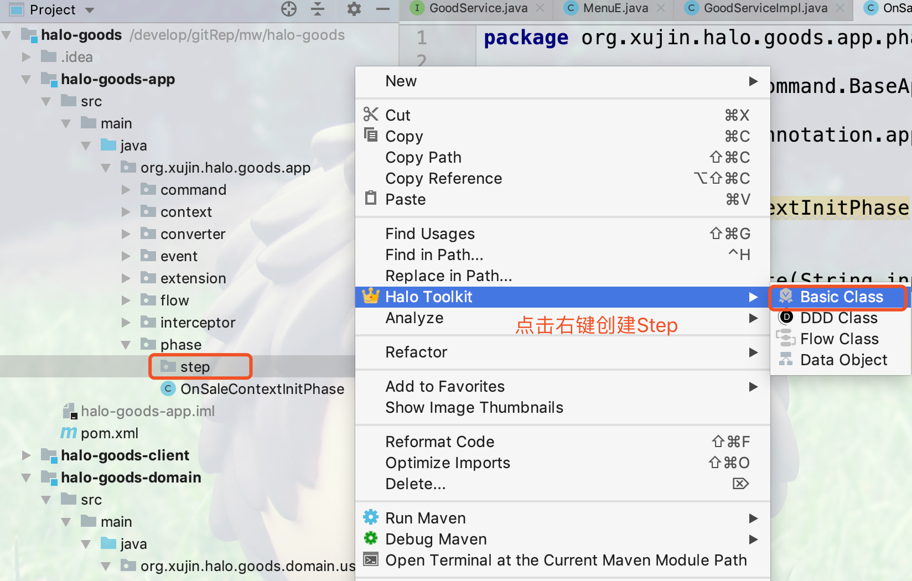This screenshot has height=581, width=912.
Task: Select the flow package in tree
Action: (174, 300)
